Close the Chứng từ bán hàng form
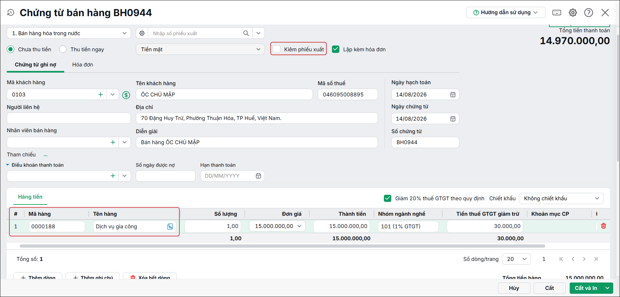 [605, 13]
